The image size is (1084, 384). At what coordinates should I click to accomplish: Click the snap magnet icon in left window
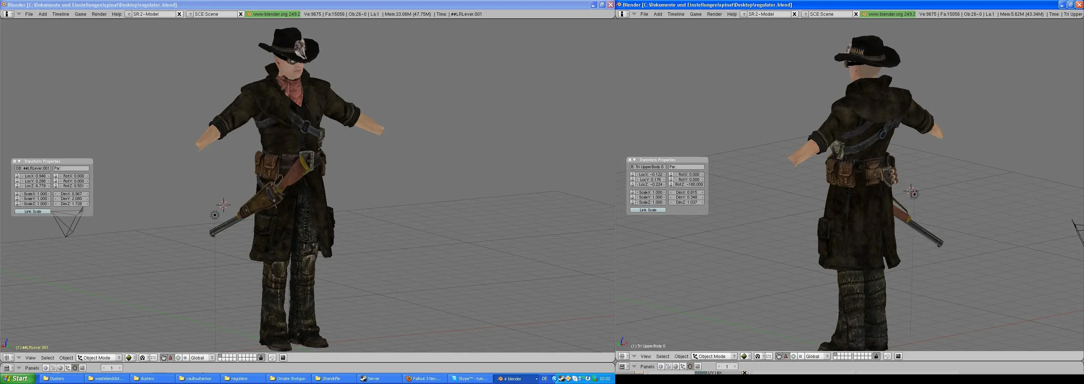pyautogui.click(x=272, y=358)
